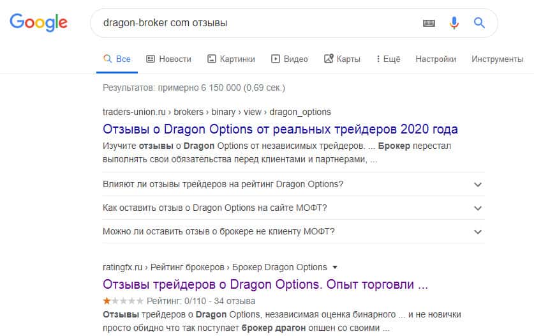Select the Видео tab
Screen dimensions: 534x336
pyautogui.click(x=290, y=59)
